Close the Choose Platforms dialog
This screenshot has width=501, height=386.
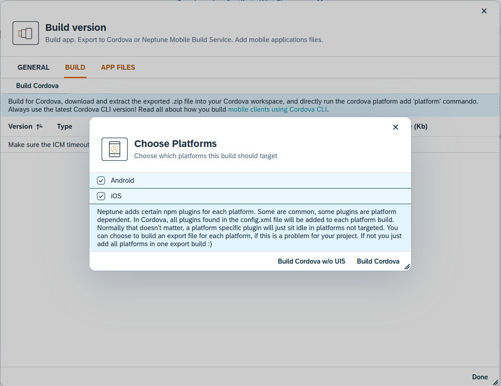[x=396, y=127]
